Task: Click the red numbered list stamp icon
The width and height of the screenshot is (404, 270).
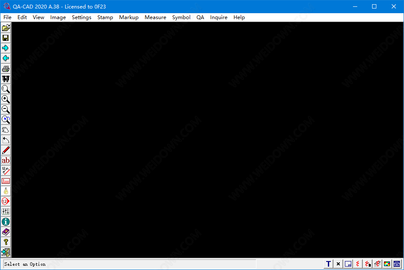Action: (6, 181)
